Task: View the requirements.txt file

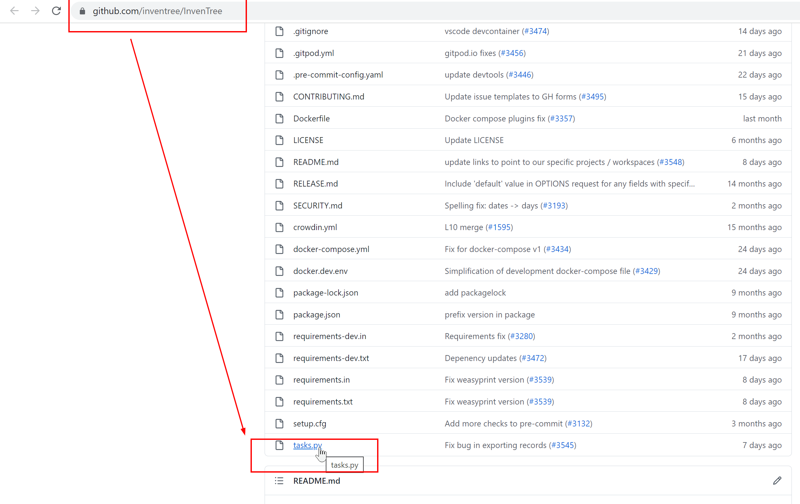Action: click(322, 401)
